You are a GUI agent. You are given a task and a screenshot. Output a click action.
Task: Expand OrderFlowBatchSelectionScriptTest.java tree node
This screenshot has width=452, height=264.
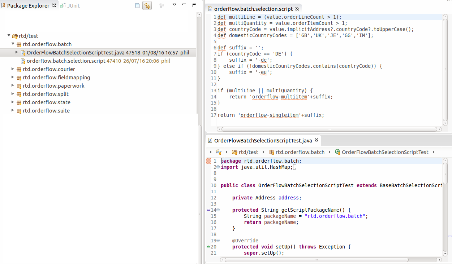click(x=17, y=52)
